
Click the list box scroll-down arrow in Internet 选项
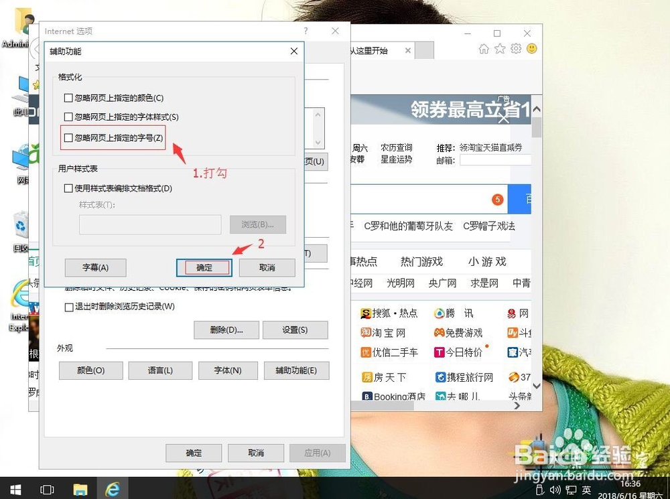[x=318, y=142]
